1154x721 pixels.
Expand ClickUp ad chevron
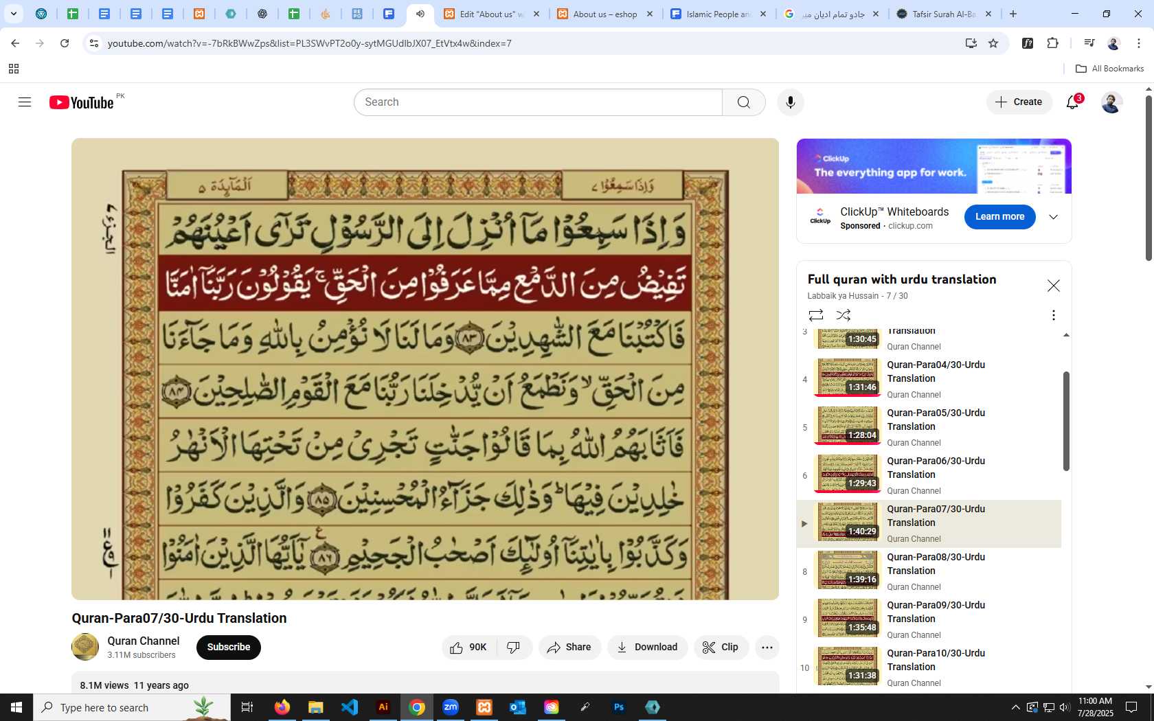pyautogui.click(x=1053, y=217)
